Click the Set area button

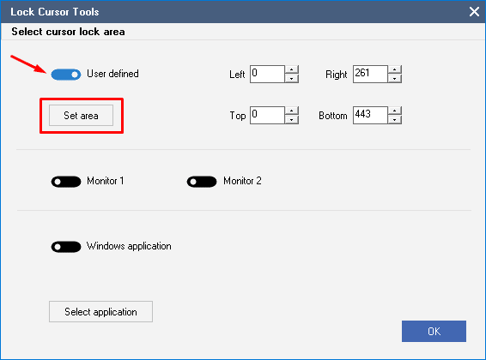[81, 116]
